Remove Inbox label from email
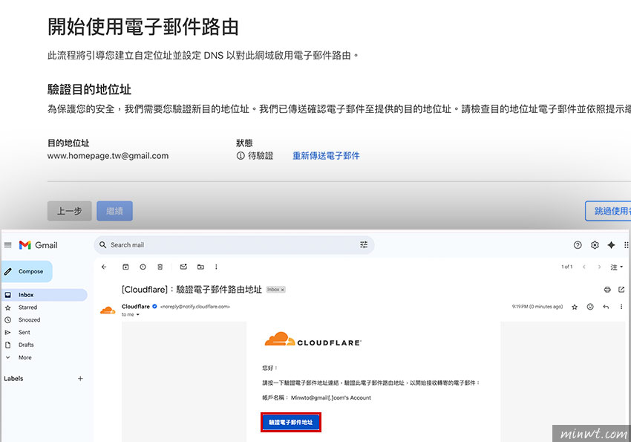The width and height of the screenshot is (631, 442). pos(283,290)
